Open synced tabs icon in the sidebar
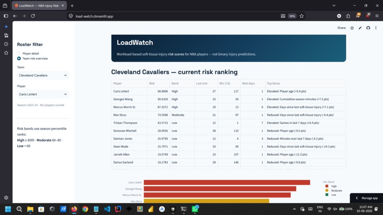Viewport: 383px width, 215px height. [x=6, y=36]
